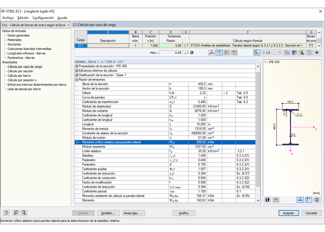The height and width of the screenshot is (232, 325).
Task: Click the Gráfico button
Action: (x=183, y=213)
